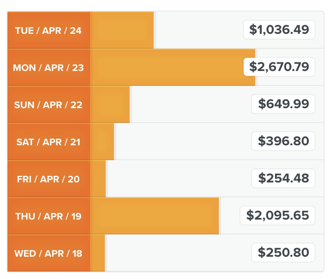Screen dimensions: 332x279
Task: Select the SAT / APR / 21 date label
Action: 48,142
